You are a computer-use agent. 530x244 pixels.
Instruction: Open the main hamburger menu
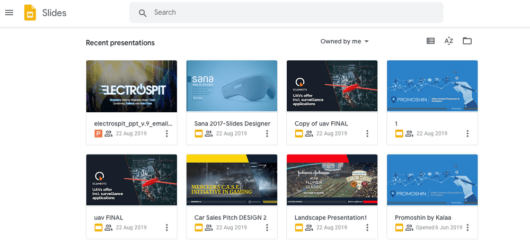tap(9, 13)
